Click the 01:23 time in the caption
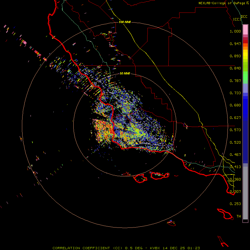The image size is (250, 250). point(194,248)
